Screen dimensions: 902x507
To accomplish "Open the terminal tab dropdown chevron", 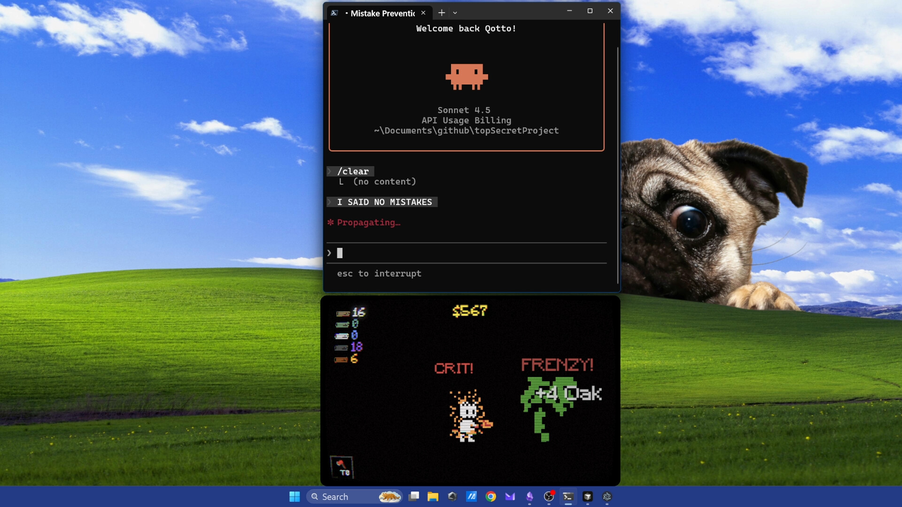I will 455,13.
